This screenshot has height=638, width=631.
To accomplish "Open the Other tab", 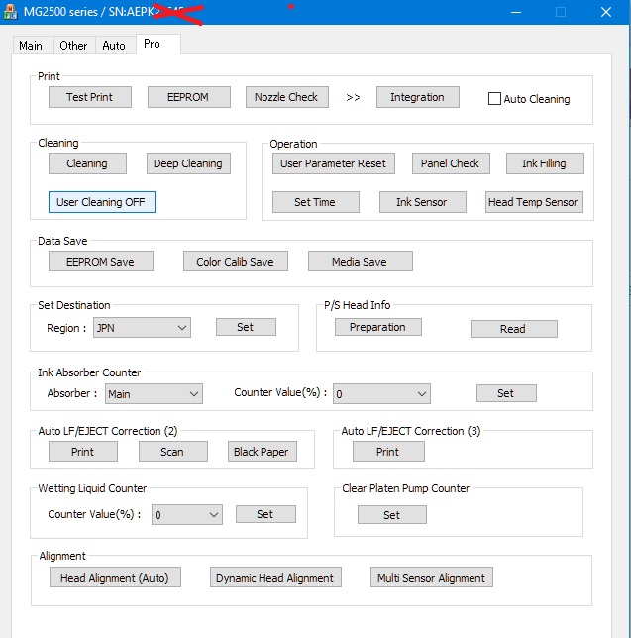I will coord(73,46).
